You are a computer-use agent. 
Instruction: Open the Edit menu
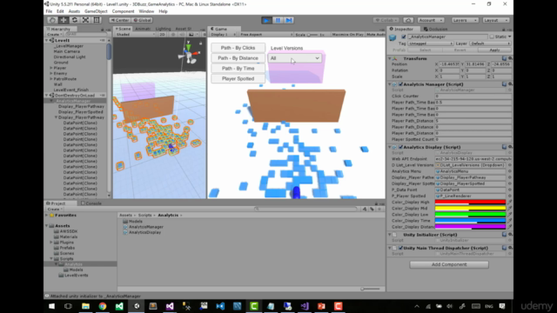pyautogui.click(x=60, y=11)
